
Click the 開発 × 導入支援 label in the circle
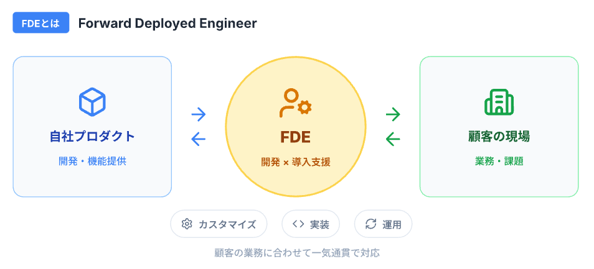[x=296, y=162]
